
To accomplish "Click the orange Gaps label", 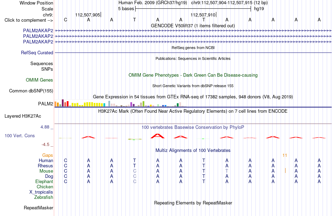I will point(48,155).
